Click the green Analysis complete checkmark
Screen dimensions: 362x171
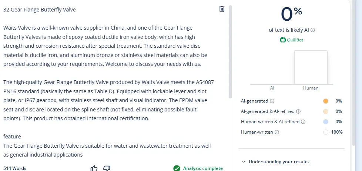point(177,168)
